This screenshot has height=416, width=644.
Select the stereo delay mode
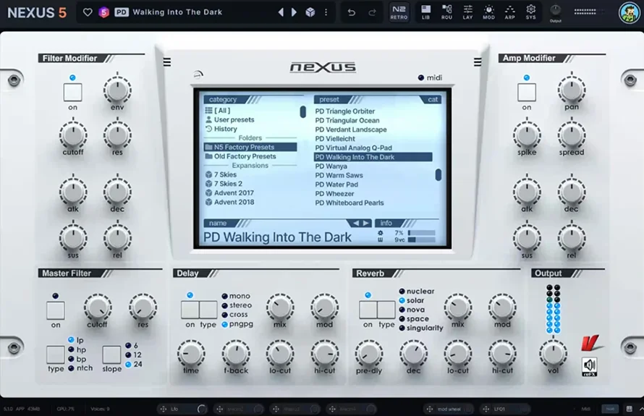click(x=239, y=305)
